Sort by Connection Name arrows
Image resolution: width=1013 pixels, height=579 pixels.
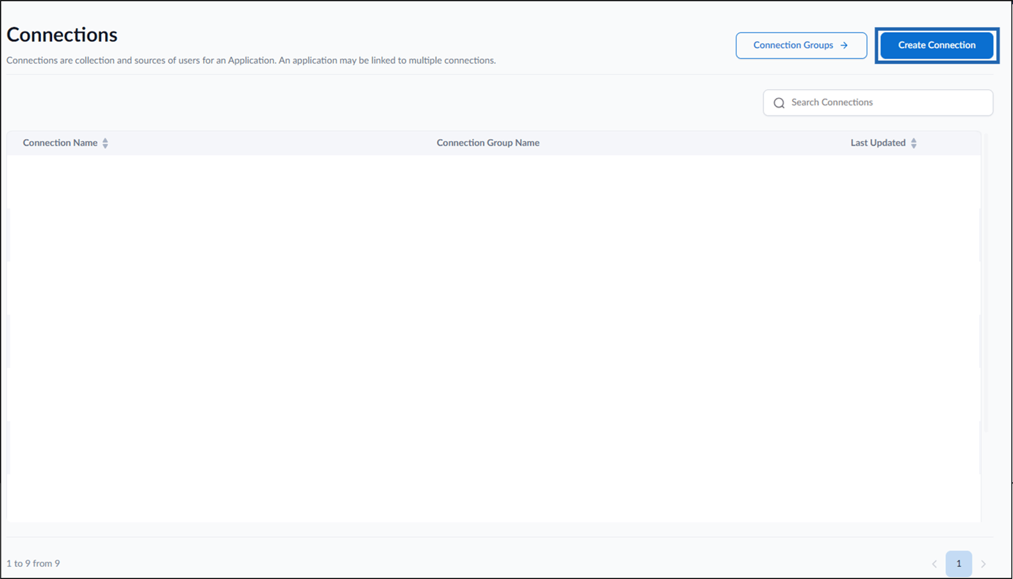105,143
